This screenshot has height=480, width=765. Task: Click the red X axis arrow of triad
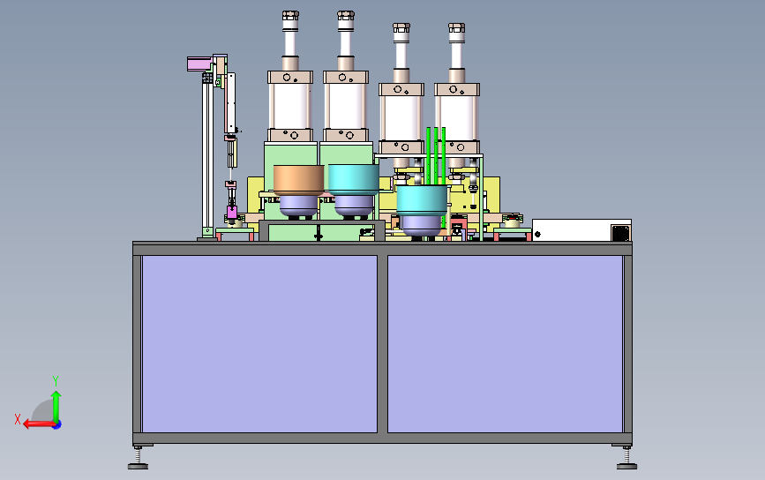click(39, 424)
